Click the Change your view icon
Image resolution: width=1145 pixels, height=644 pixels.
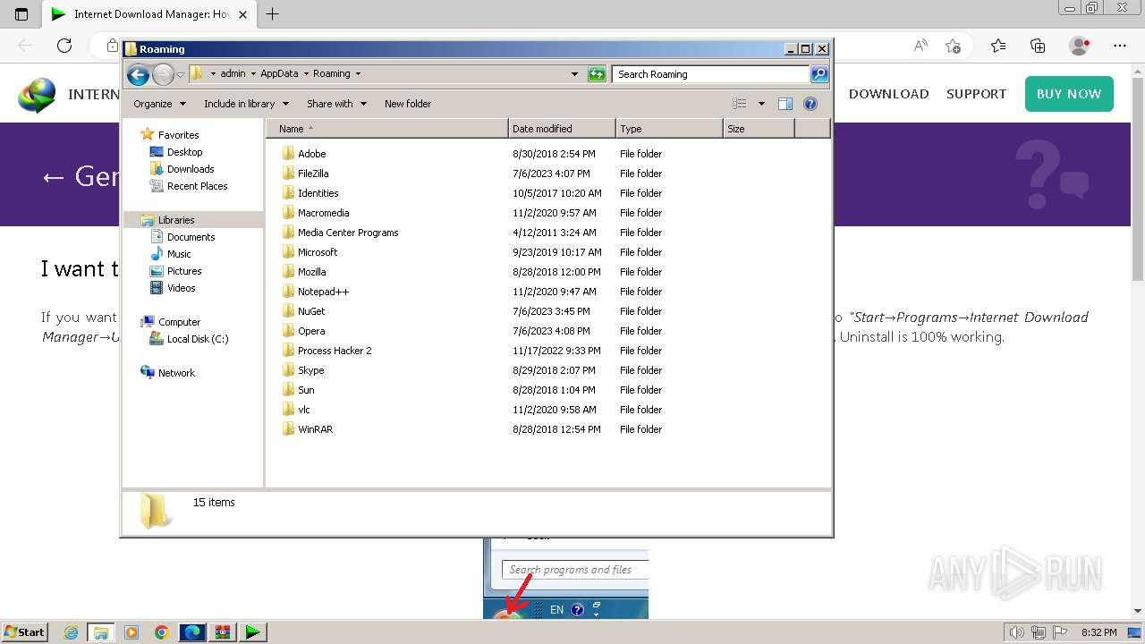739,104
